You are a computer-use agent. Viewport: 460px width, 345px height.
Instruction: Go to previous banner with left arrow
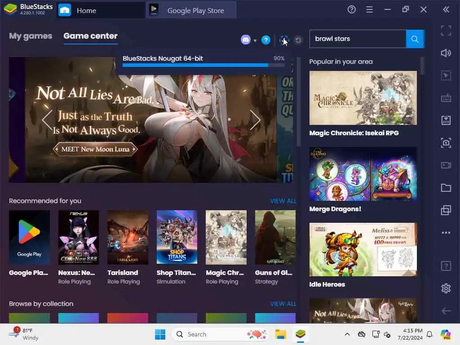47,119
